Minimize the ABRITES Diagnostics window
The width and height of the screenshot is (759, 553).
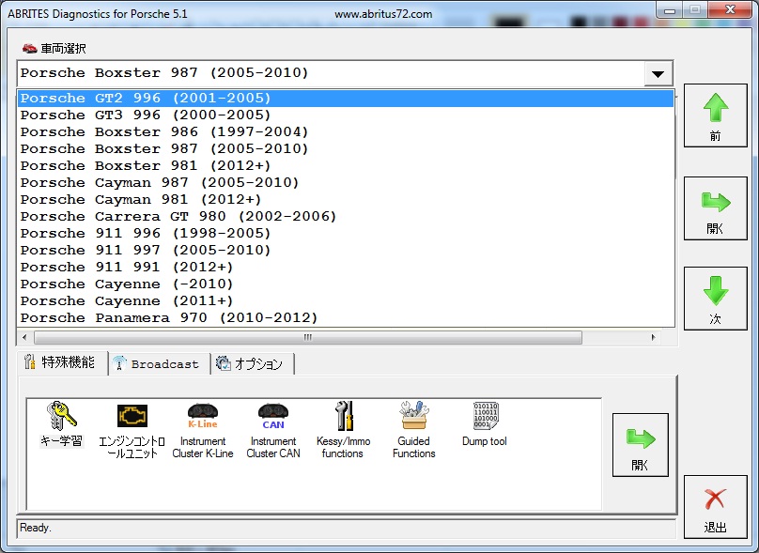(670, 10)
